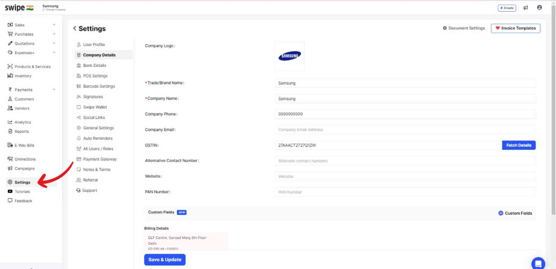Click the Campaigns megaphone icon in sidebar
556x269 pixels.
coord(10,168)
